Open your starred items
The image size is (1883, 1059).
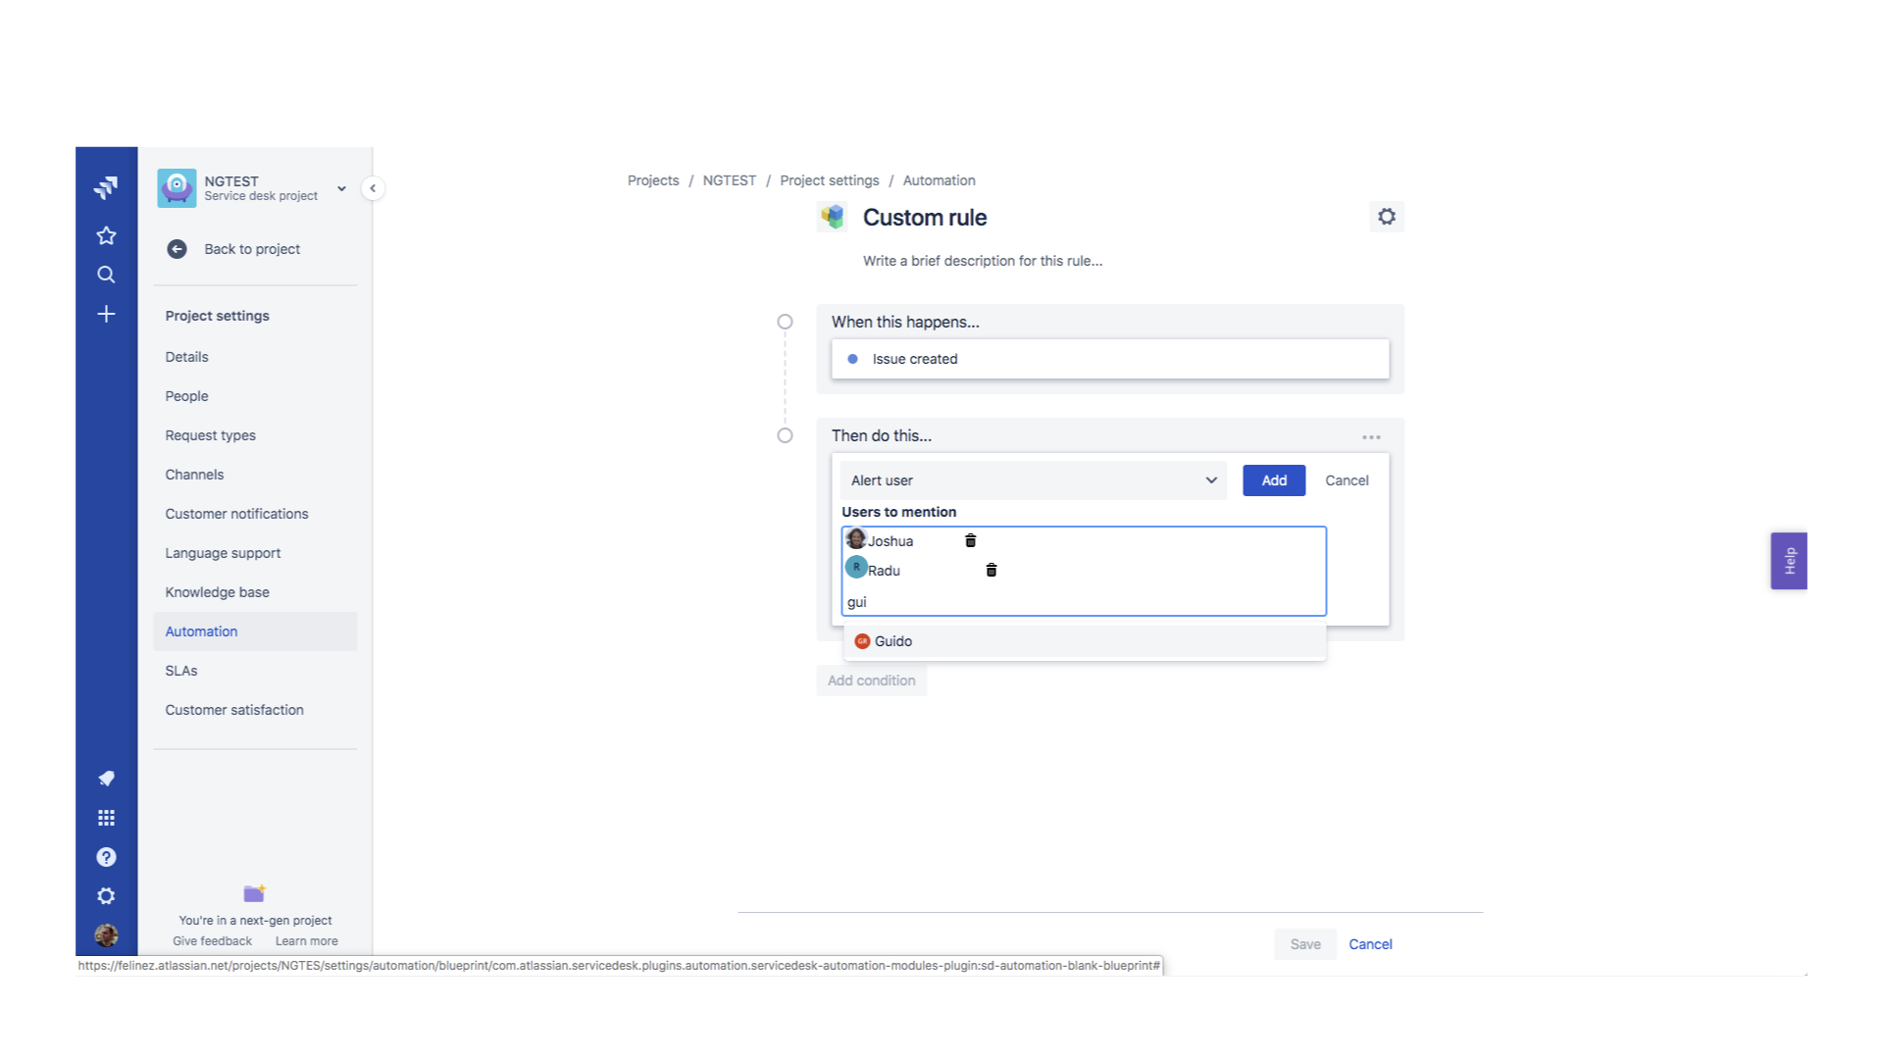click(x=106, y=235)
